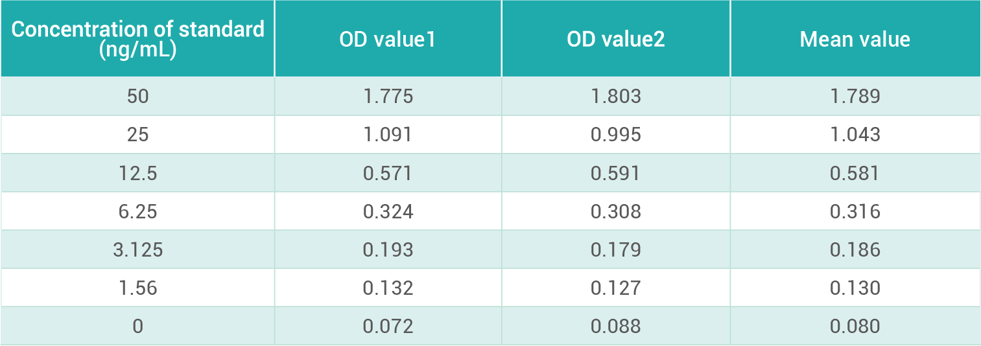Click the Concentration of standard column header

pyautogui.click(x=137, y=39)
